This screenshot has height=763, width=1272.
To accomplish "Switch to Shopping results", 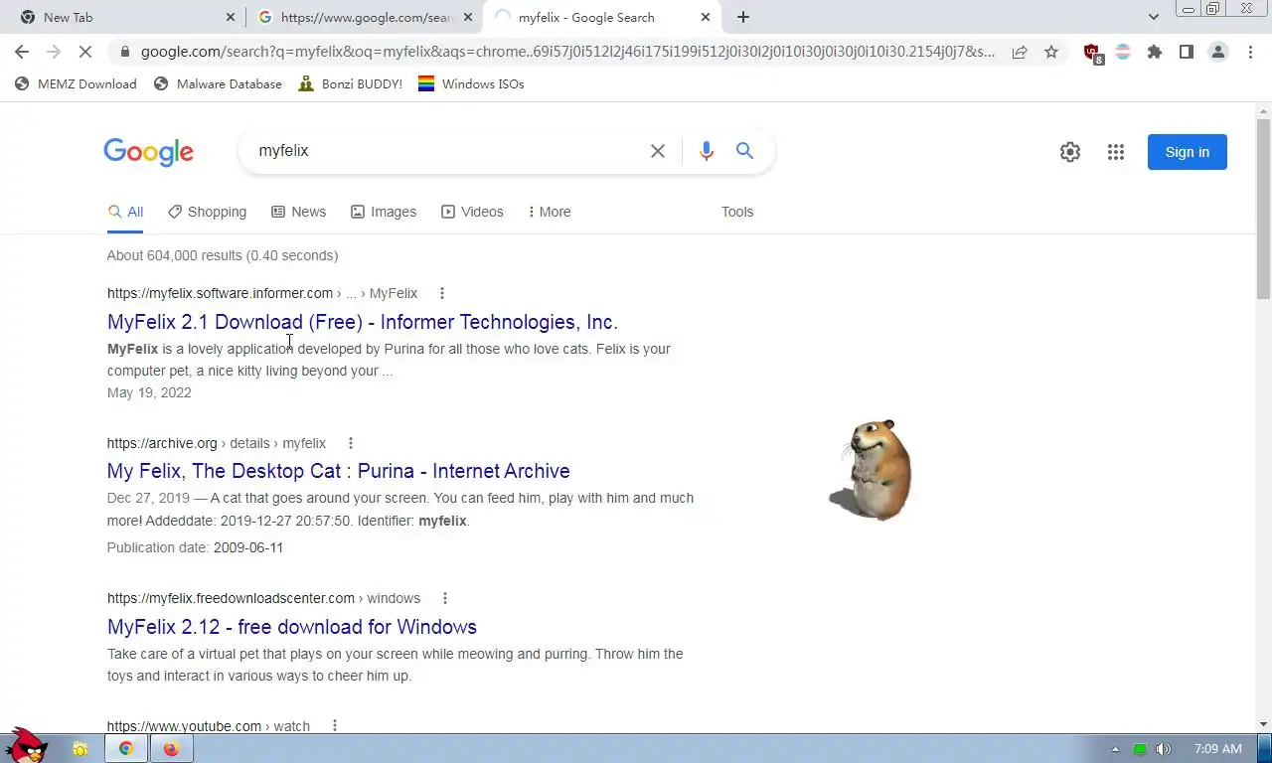I will click(x=207, y=212).
